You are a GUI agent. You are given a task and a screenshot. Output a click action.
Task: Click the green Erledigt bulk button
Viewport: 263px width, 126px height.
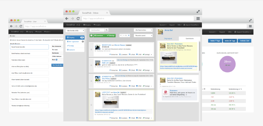(111, 35)
